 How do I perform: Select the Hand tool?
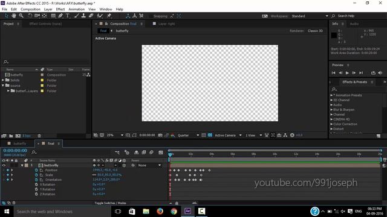coord(14,16)
